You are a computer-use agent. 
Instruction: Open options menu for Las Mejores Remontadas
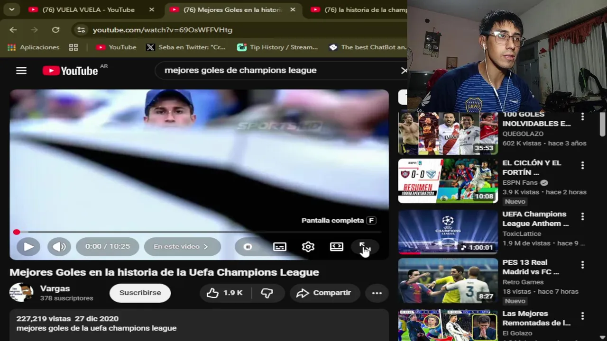coord(583,316)
